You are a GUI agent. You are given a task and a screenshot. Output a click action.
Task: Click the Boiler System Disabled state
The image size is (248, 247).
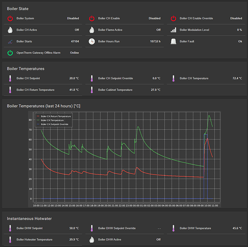[x=73, y=18]
